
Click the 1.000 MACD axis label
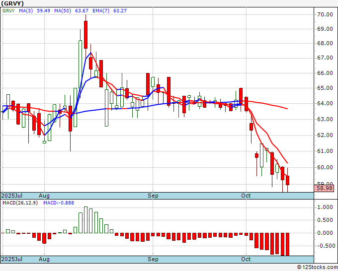[325, 207]
